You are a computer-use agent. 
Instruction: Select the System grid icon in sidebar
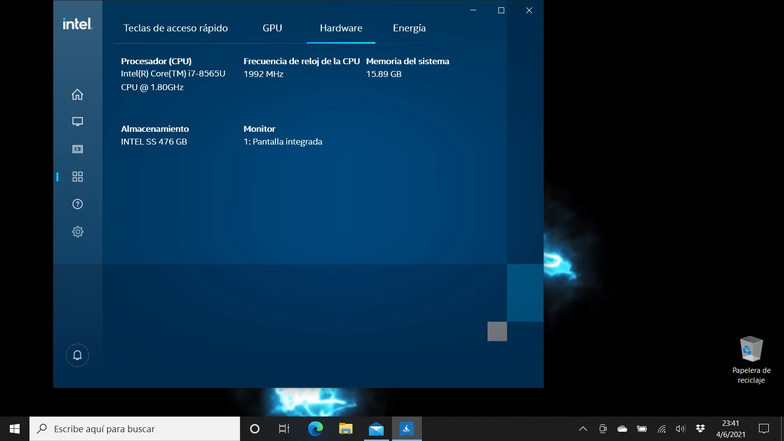[77, 176]
